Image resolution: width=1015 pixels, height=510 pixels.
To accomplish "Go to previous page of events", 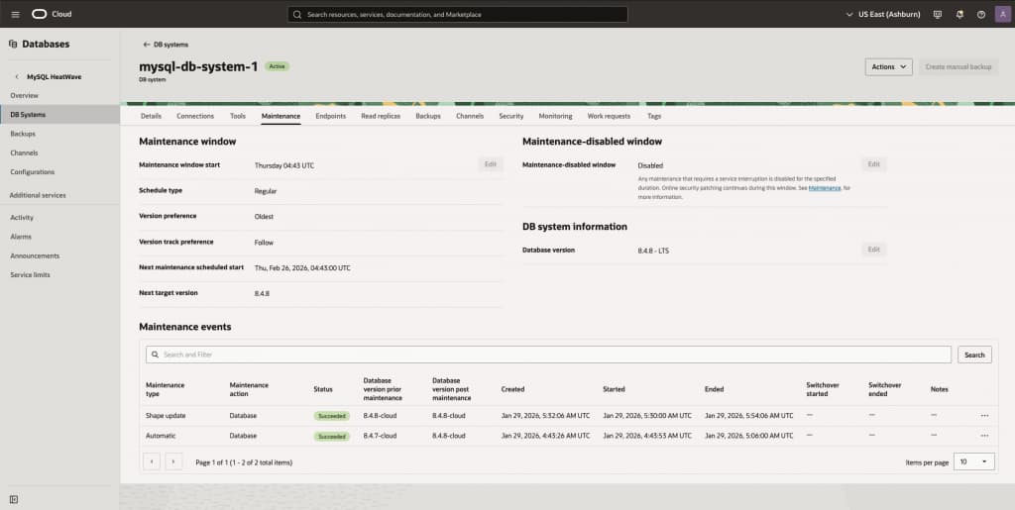I will [152, 461].
